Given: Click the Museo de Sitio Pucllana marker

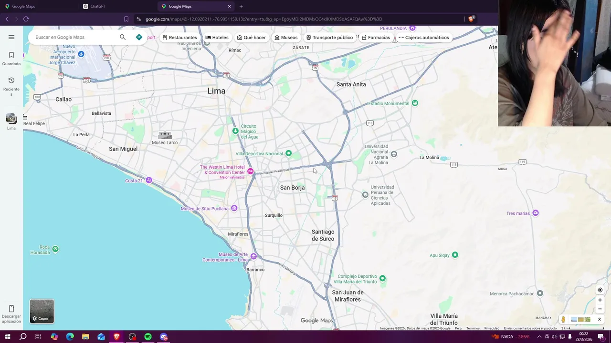Looking at the screenshot, I should point(234,208).
